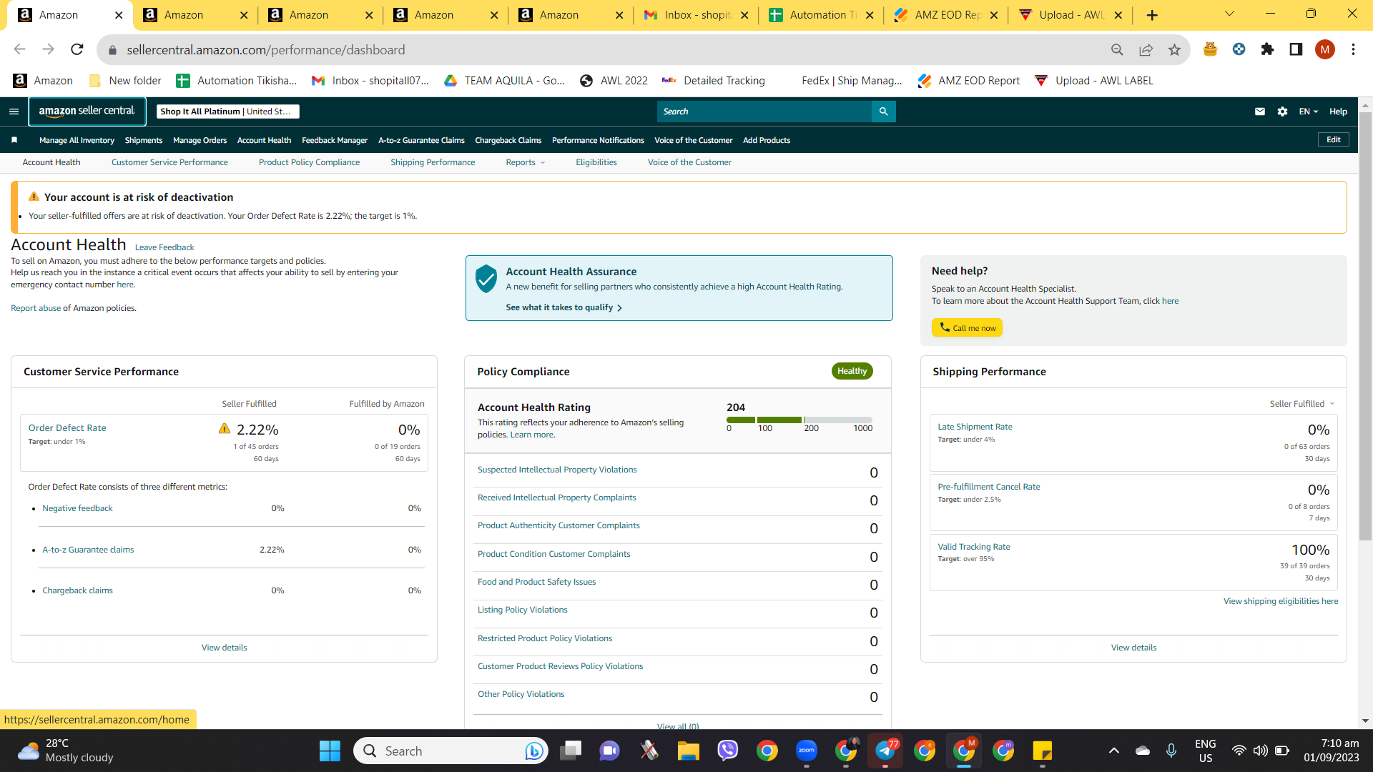Switch to Product Policy Compliance tab

(x=309, y=162)
